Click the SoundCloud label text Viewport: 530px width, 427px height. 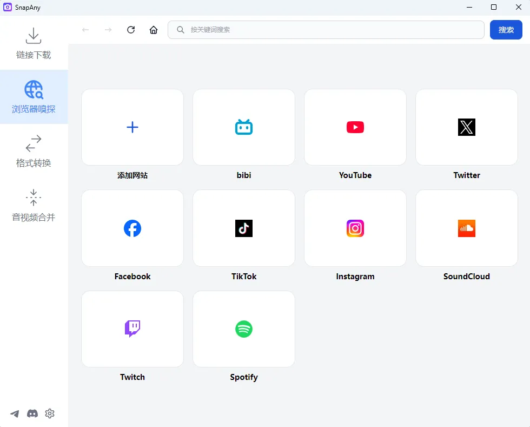coord(466,277)
